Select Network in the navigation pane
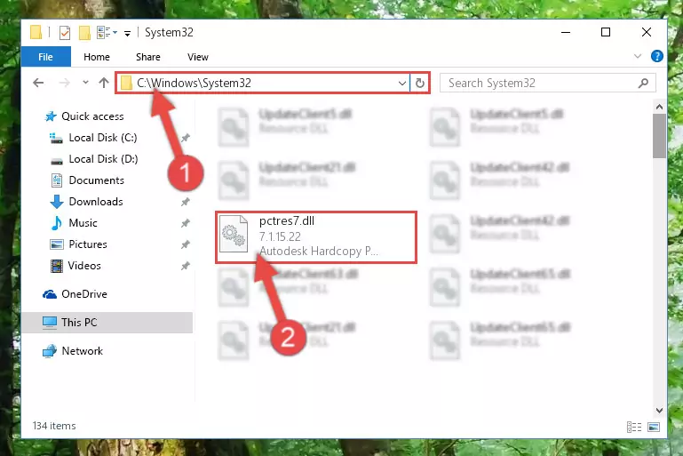683x456 pixels. 82,351
